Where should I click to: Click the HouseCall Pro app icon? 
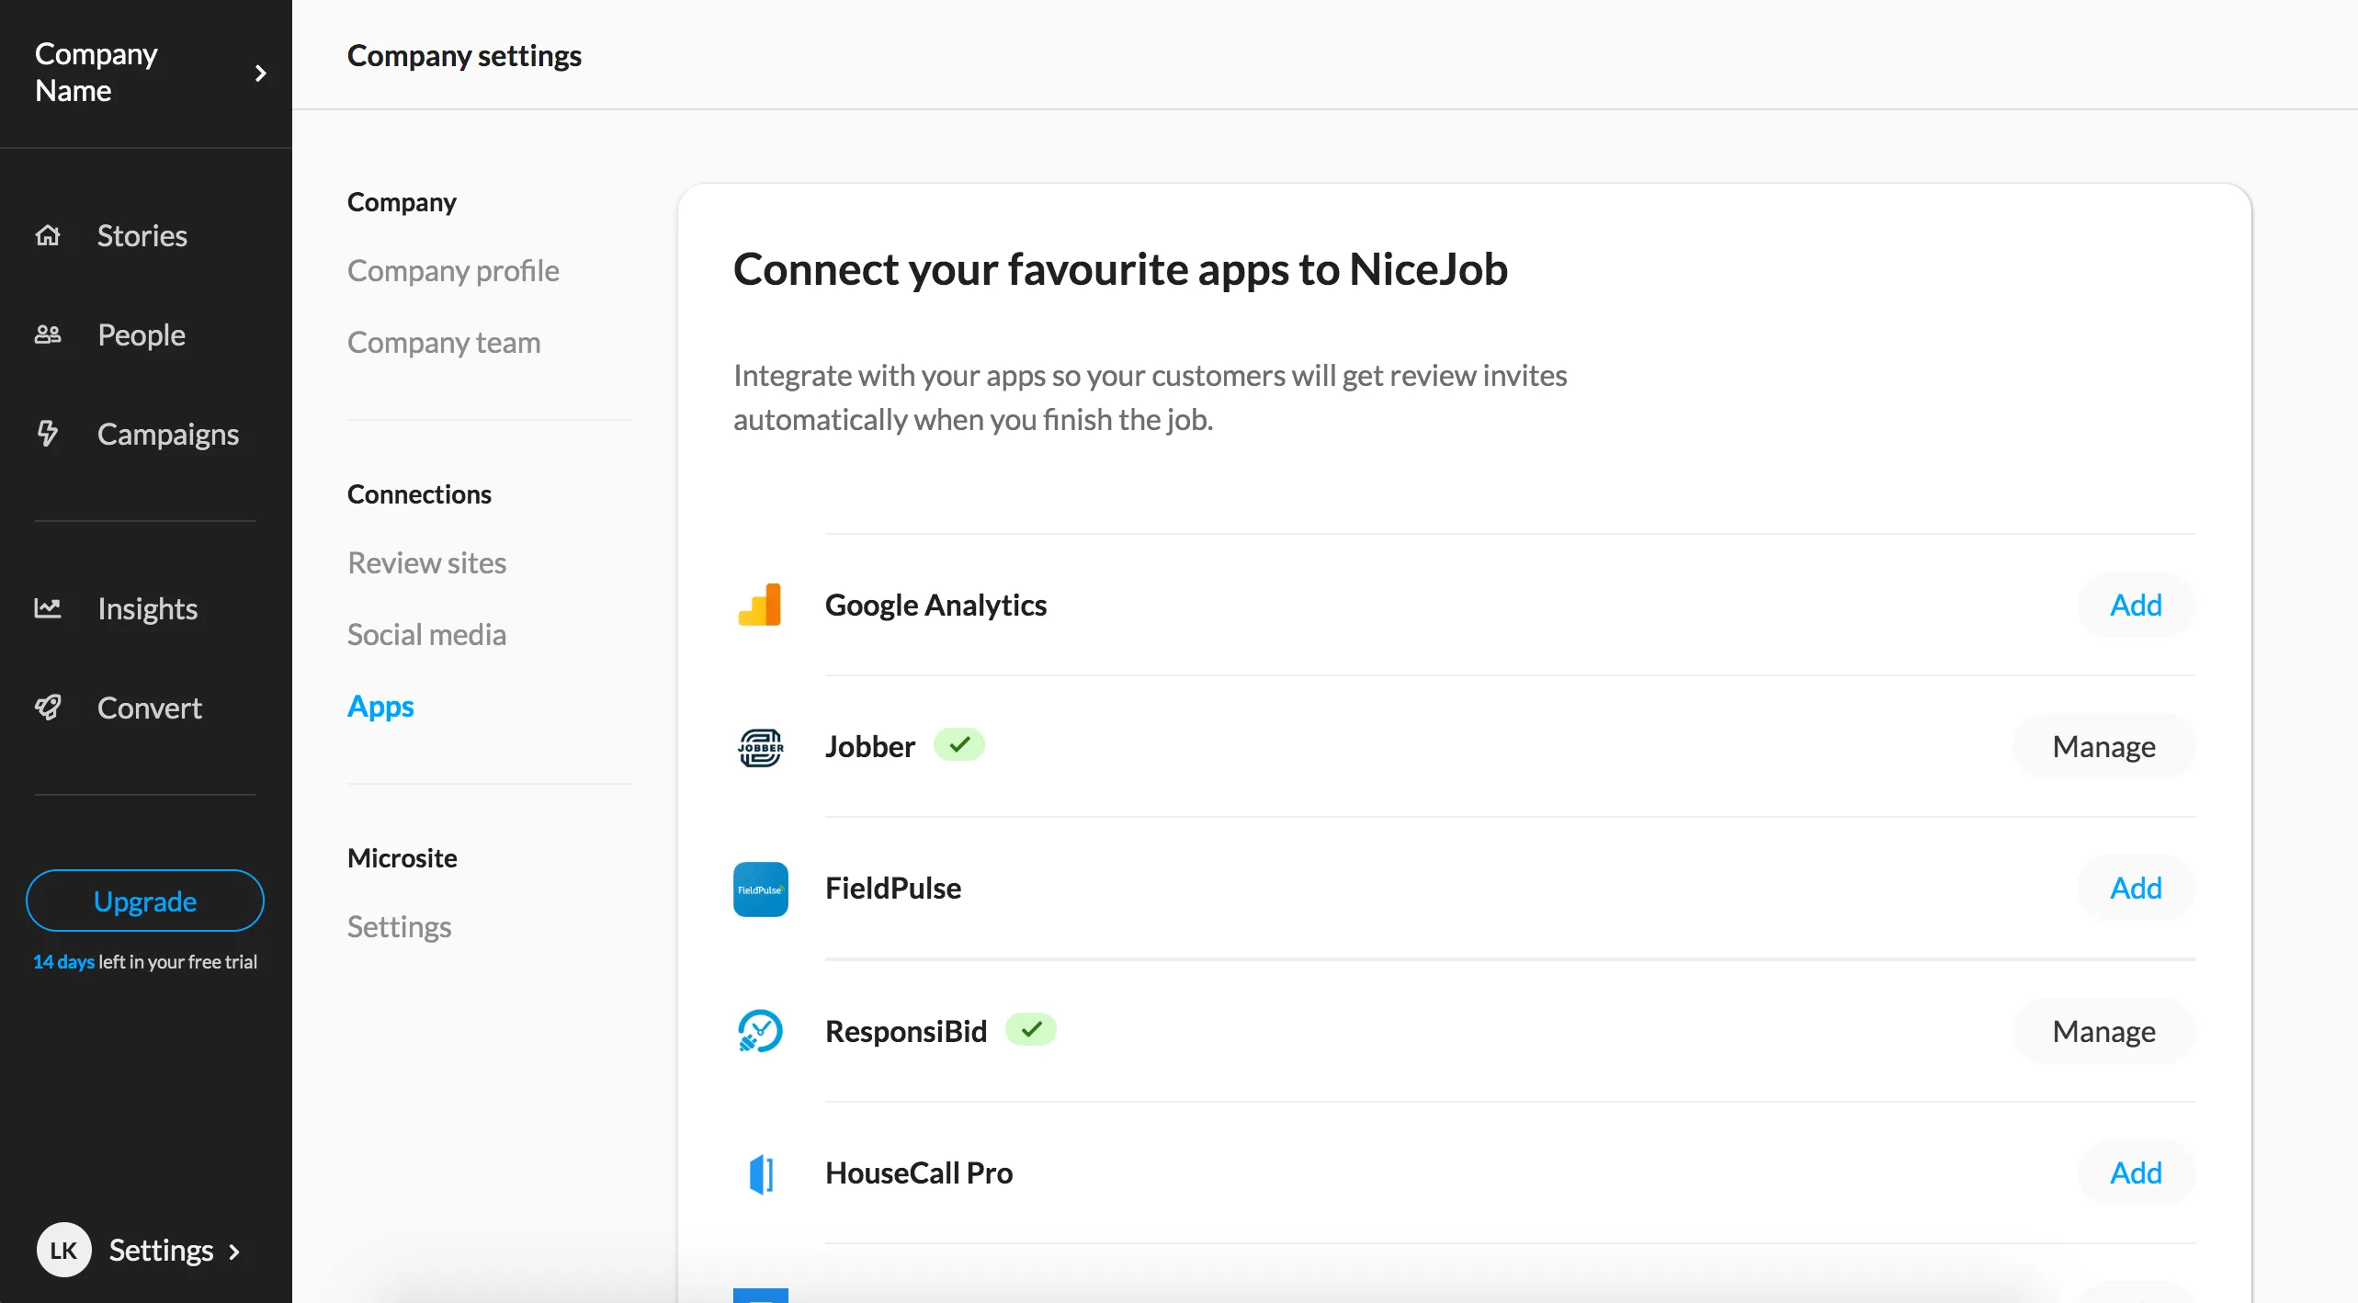(x=760, y=1173)
